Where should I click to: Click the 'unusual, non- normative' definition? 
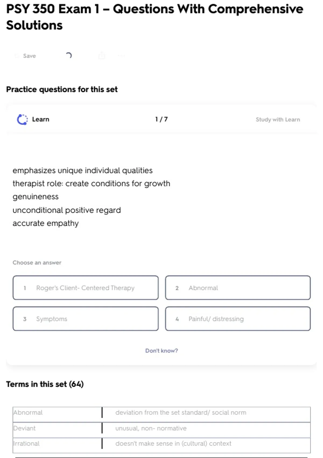click(x=151, y=428)
